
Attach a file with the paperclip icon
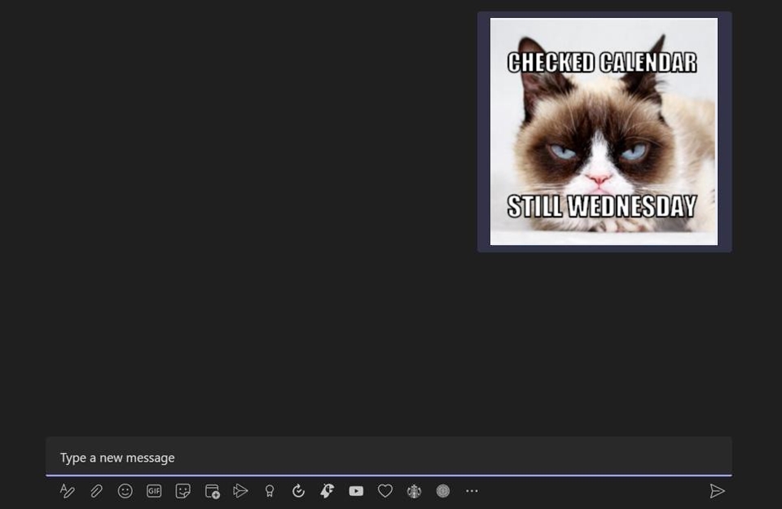coord(96,491)
